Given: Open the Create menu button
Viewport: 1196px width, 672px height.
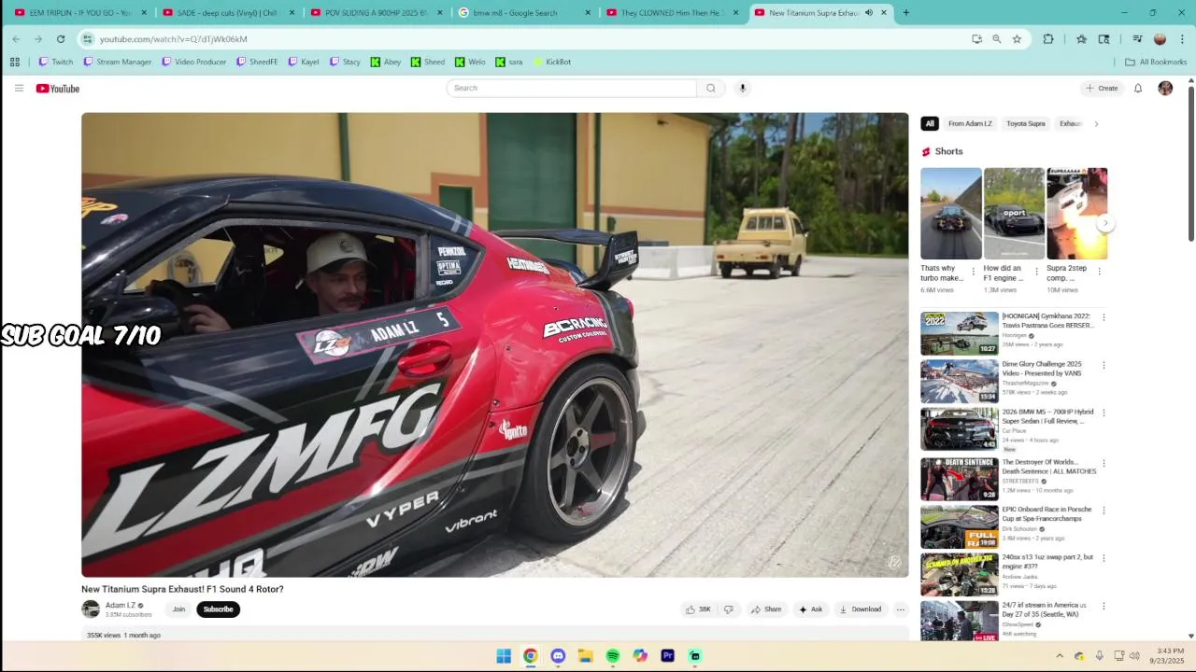Looking at the screenshot, I should [x=1102, y=89].
